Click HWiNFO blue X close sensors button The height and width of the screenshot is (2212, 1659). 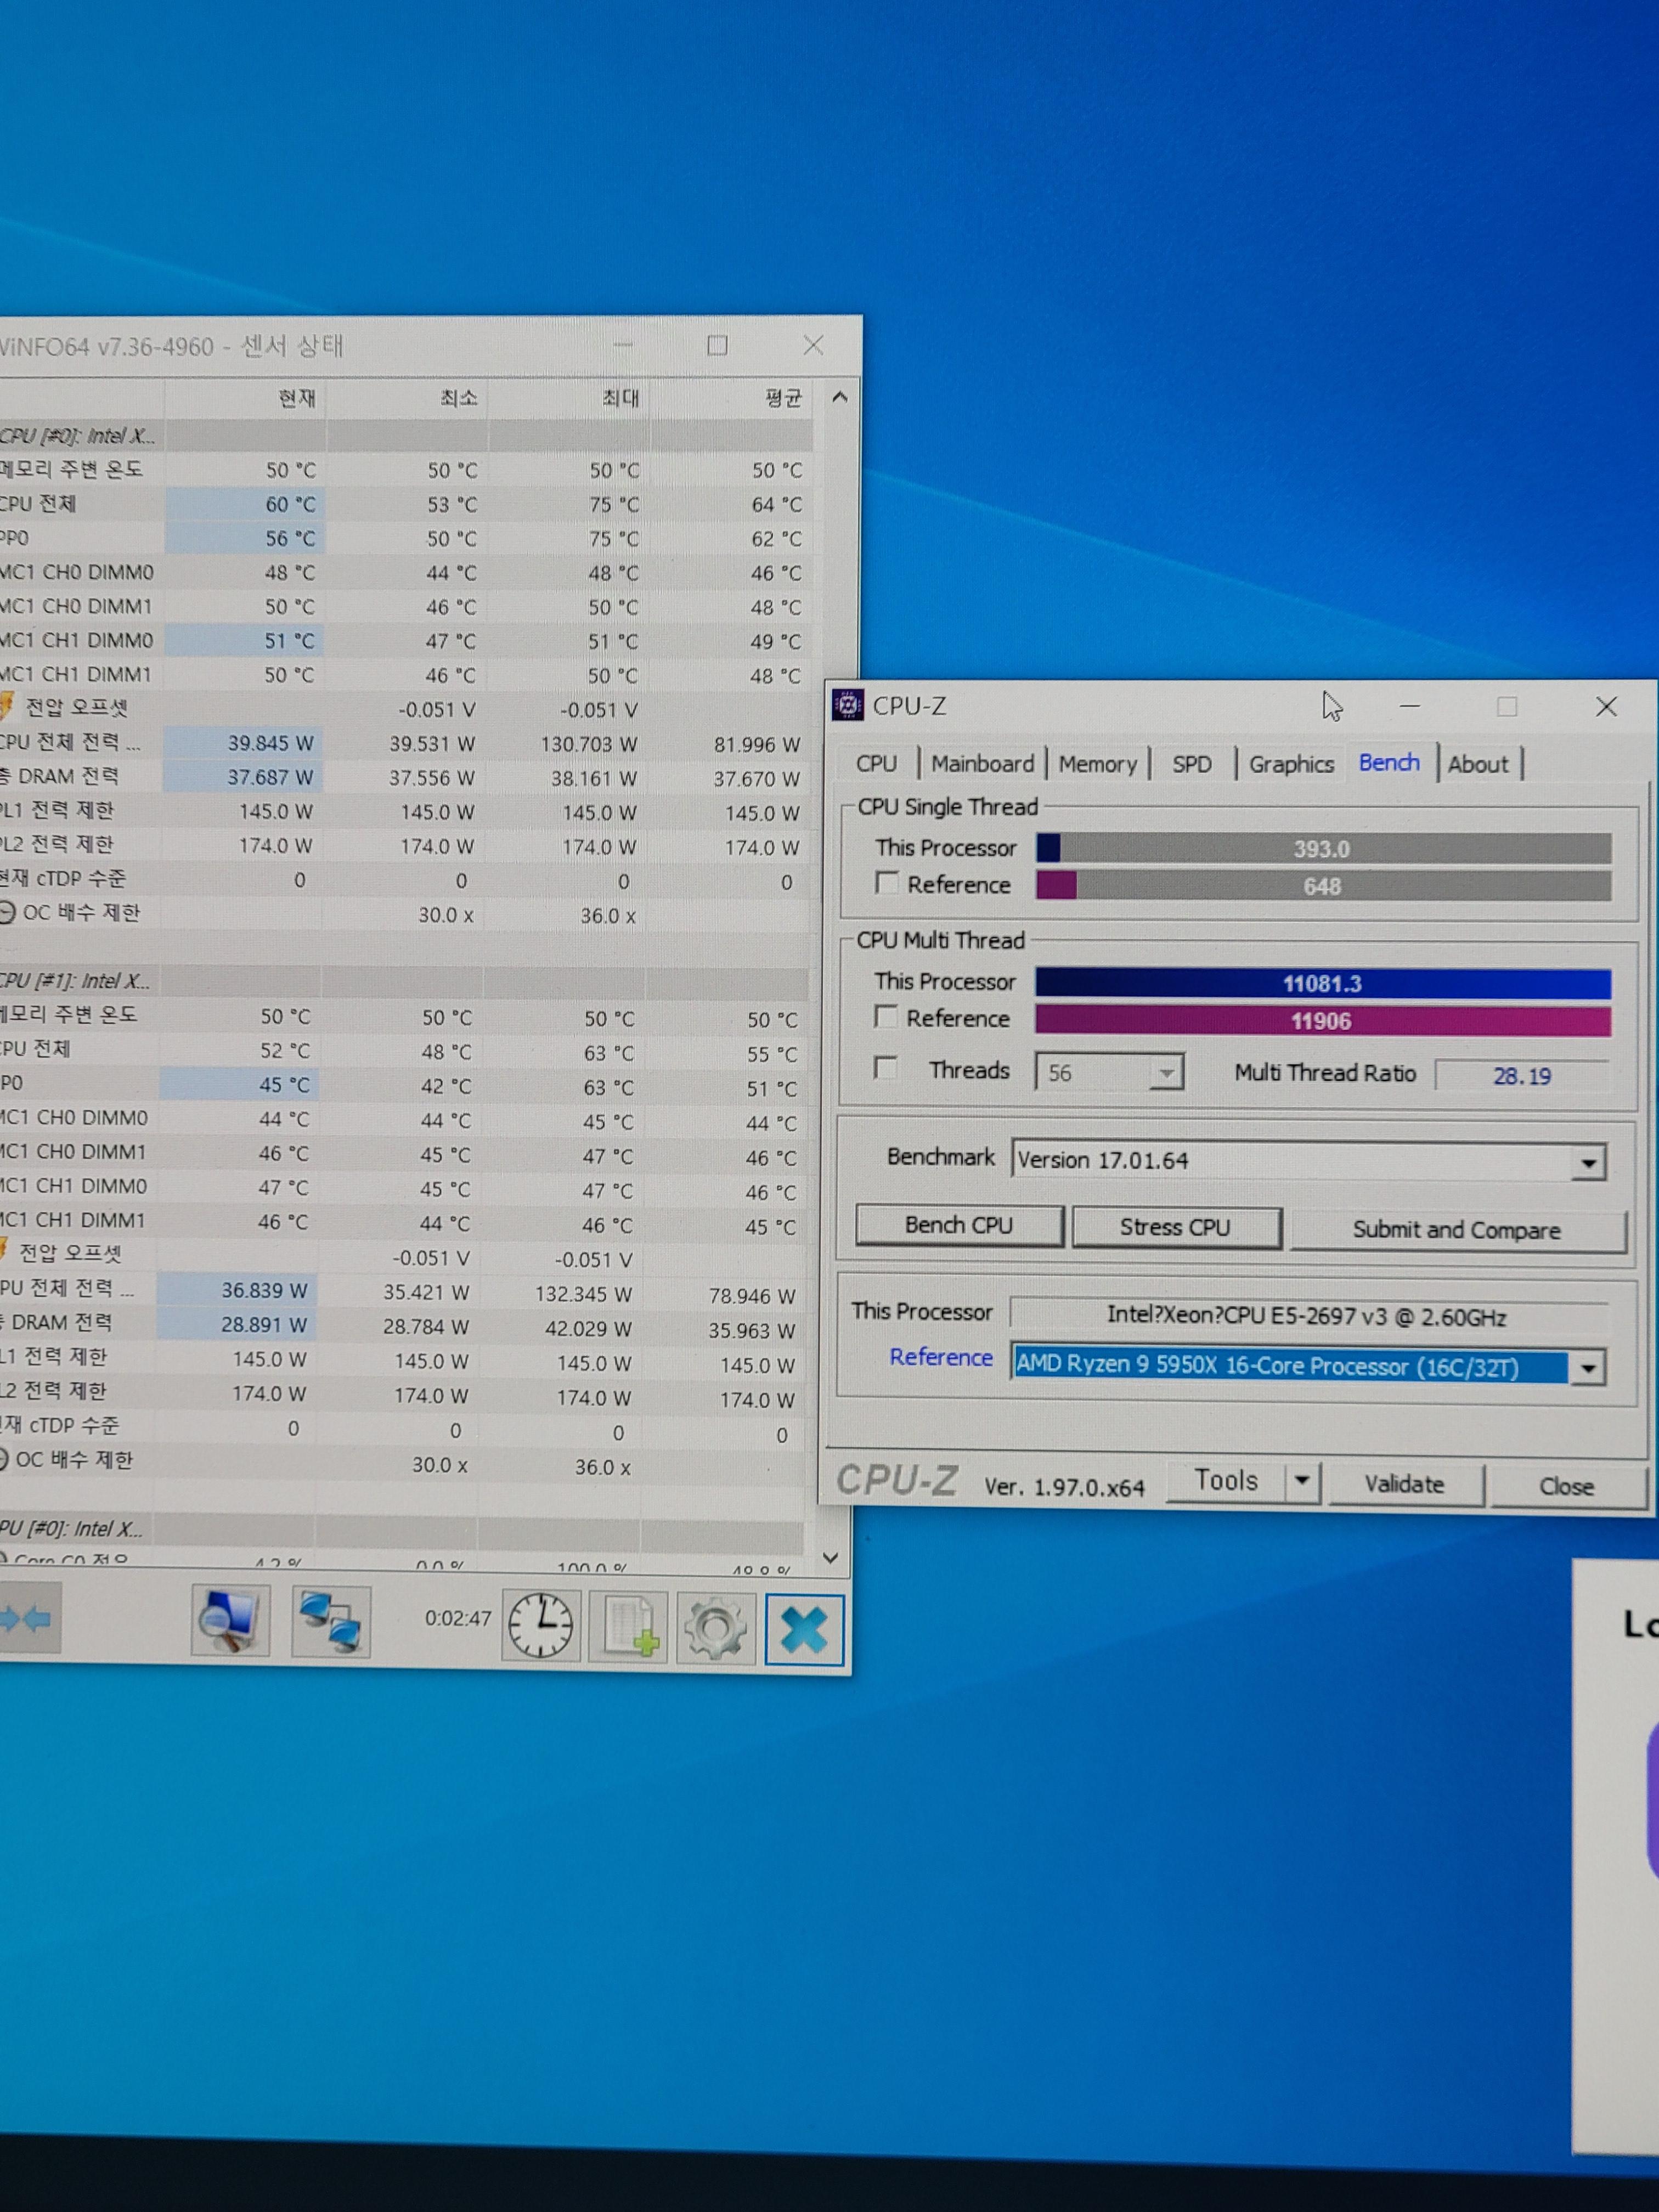[804, 1630]
